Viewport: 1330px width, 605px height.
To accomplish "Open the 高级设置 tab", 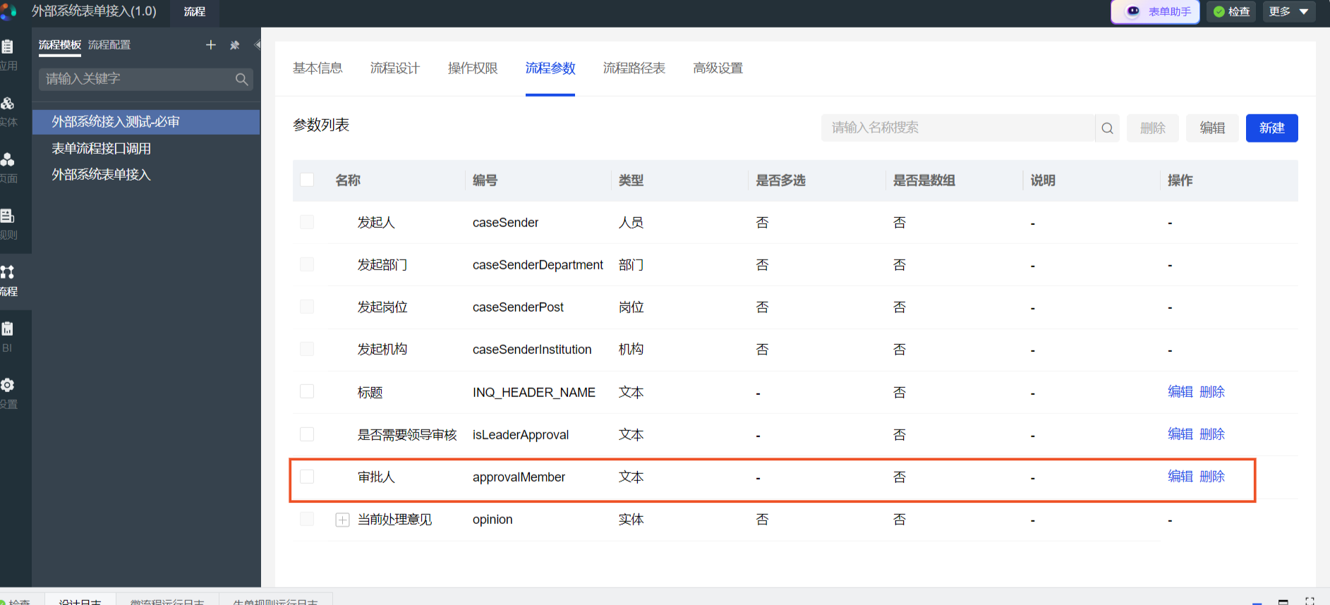I will tap(718, 68).
